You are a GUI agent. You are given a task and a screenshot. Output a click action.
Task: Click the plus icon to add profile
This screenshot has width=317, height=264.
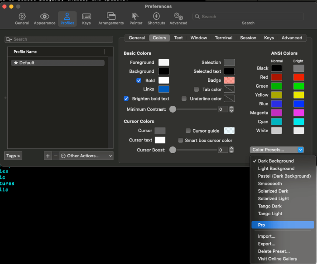48,156
